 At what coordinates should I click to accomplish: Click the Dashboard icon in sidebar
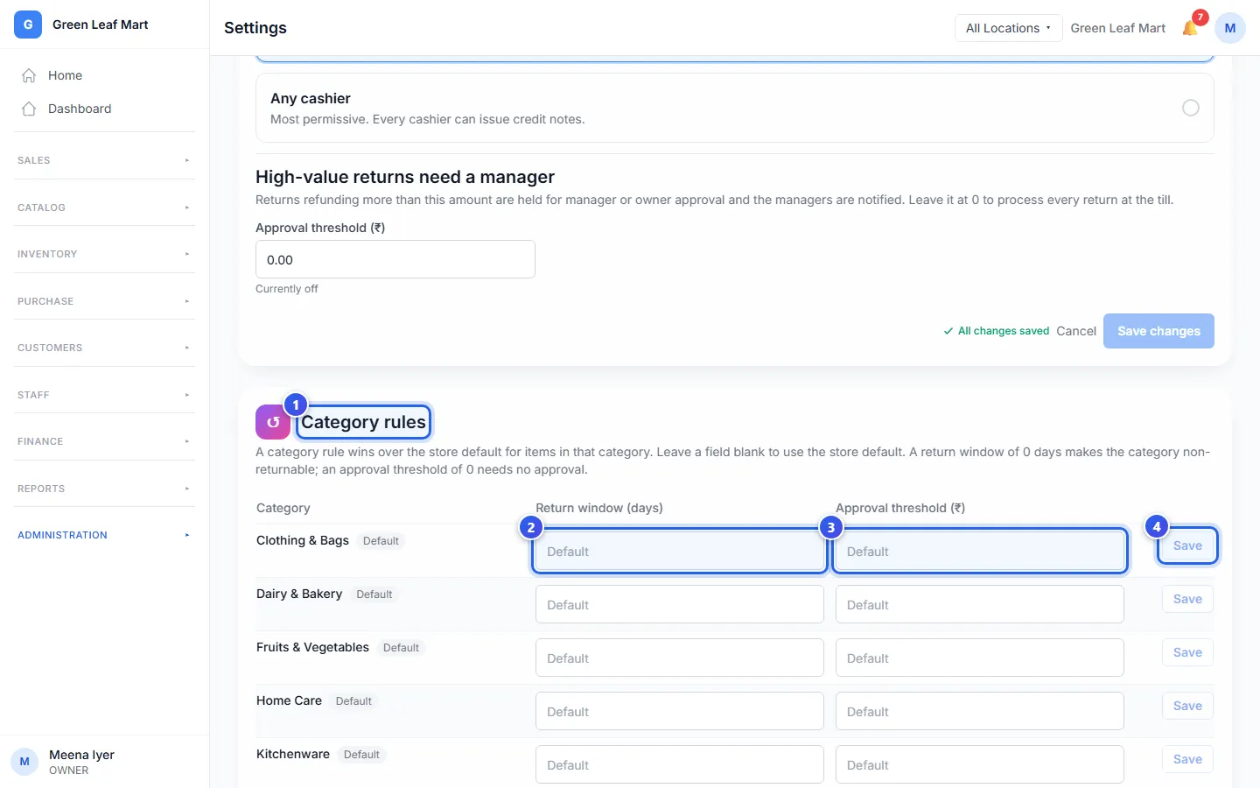click(x=29, y=109)
